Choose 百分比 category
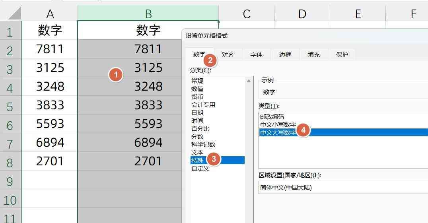 218,128
